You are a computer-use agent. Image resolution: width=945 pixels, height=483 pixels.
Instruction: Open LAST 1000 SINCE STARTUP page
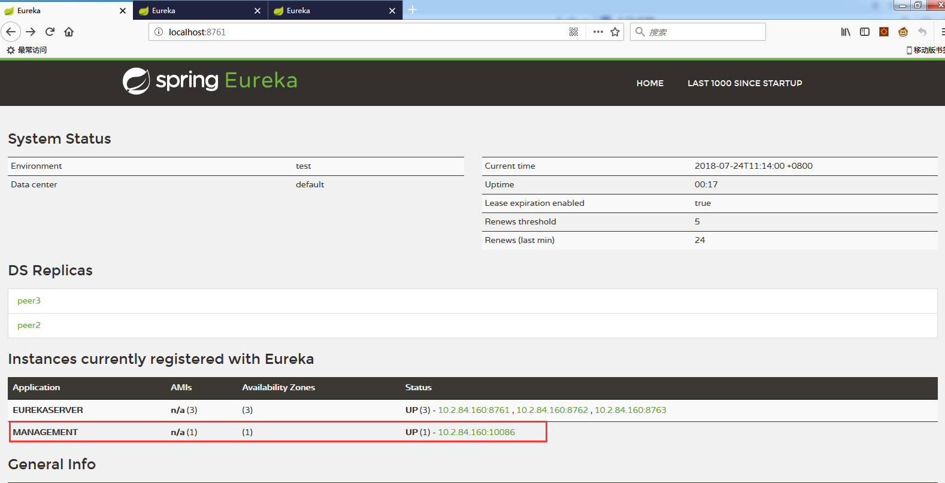pyautogui.click(x=744, y=83)
